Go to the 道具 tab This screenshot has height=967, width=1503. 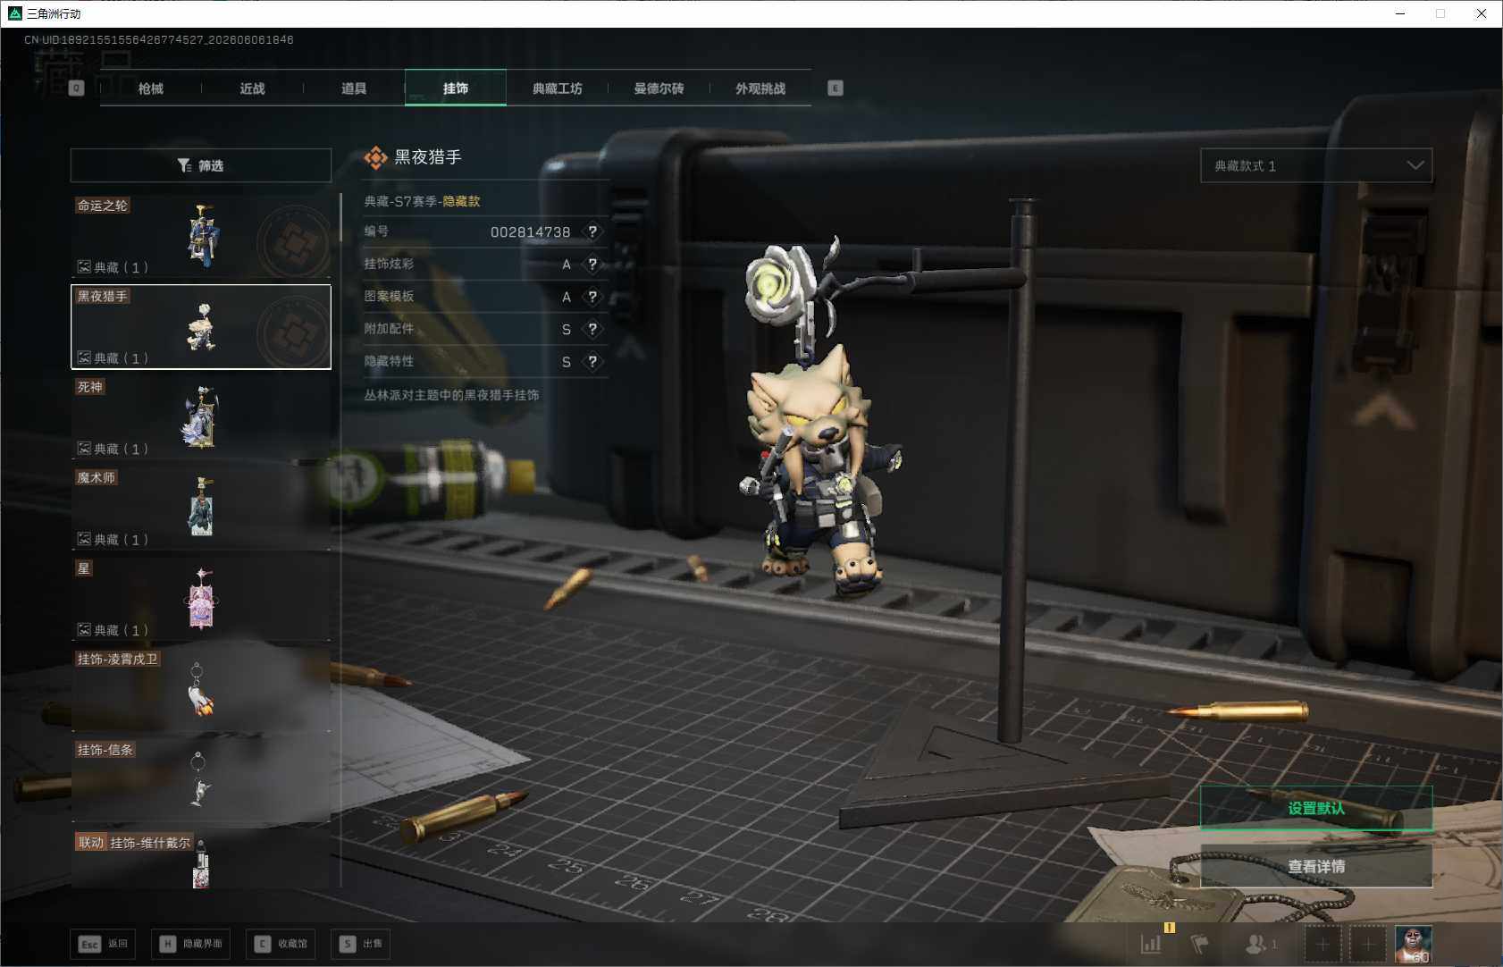click(354, 88)
